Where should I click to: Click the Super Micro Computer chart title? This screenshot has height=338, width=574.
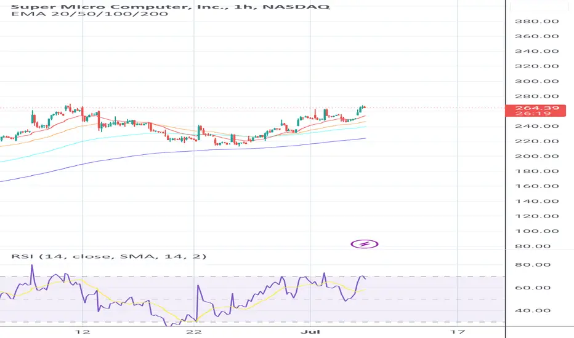click(171, 7)
